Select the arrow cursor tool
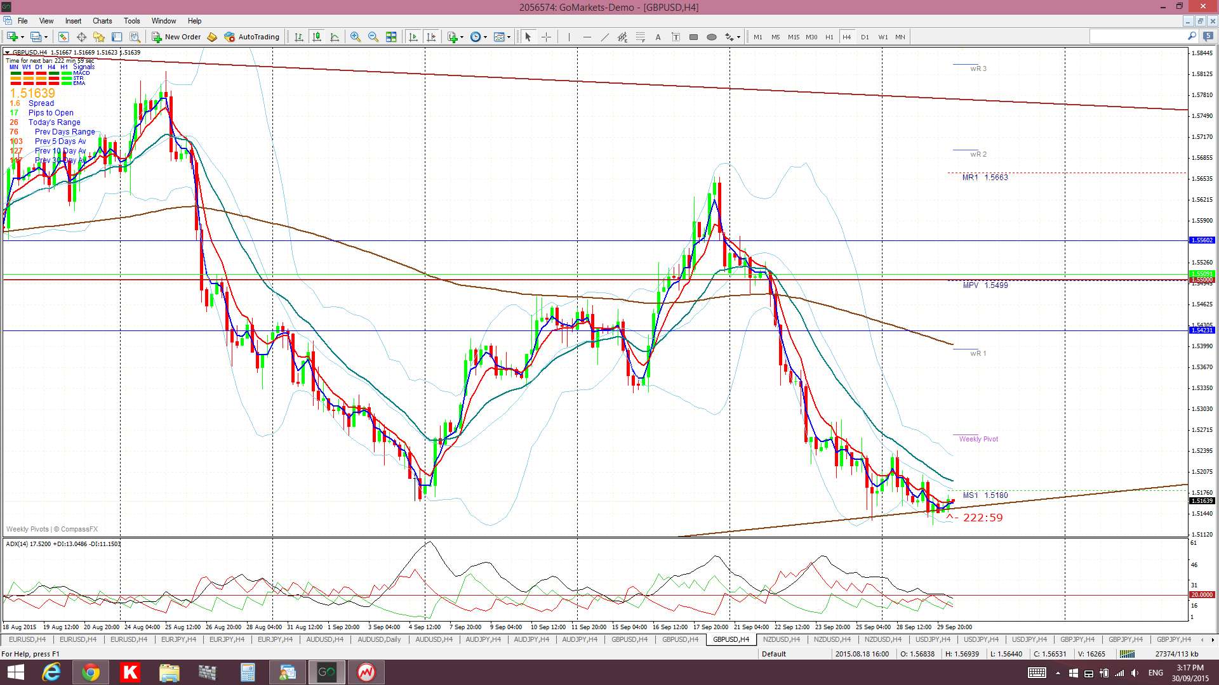 coord(528,37)
